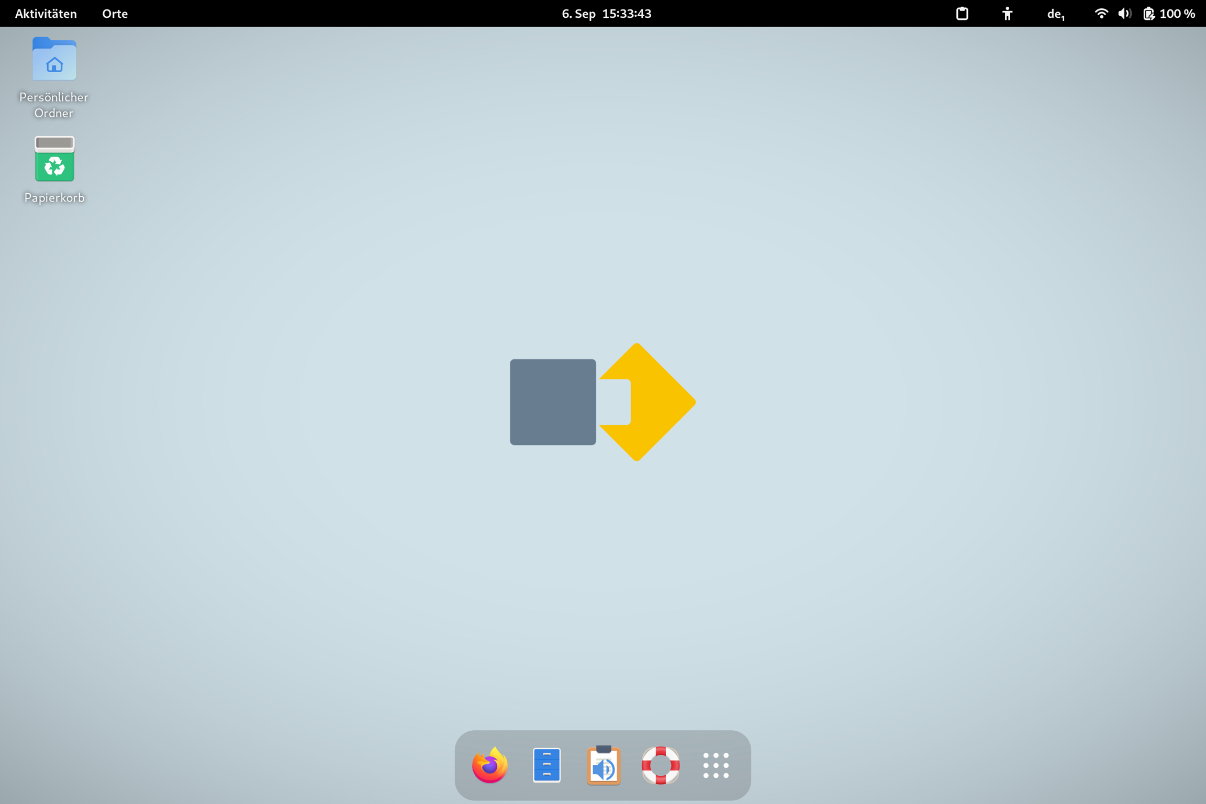Open the Orte places menu
The height and width of the screenshot is (804, 1206).
[115, 14]
